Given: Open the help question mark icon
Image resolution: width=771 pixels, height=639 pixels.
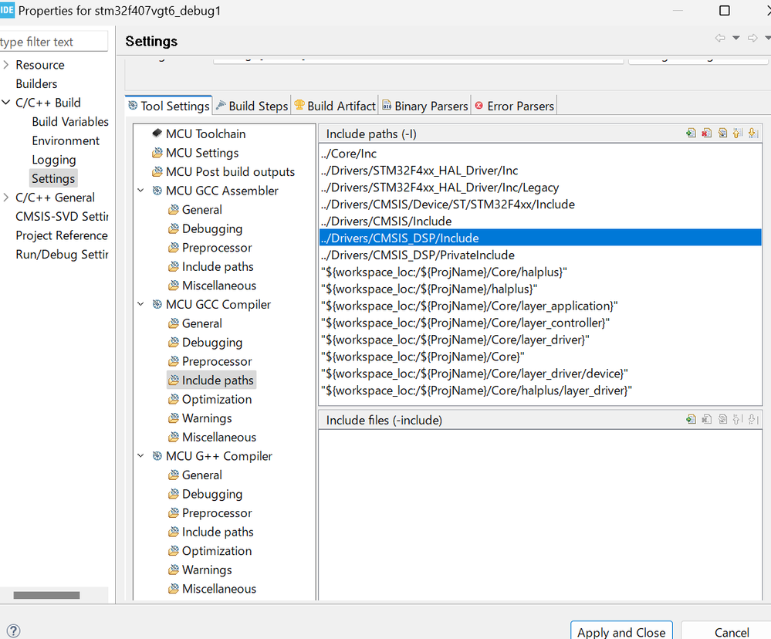Looking at the screenshot, I should tap(12, 631).
